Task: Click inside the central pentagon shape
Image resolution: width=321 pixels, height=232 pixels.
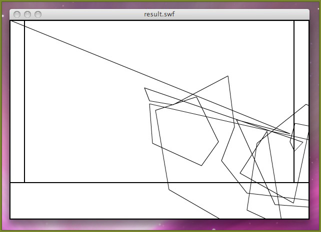Action: coord(185,130)
